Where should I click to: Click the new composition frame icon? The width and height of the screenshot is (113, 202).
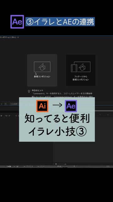coord(42,67)
